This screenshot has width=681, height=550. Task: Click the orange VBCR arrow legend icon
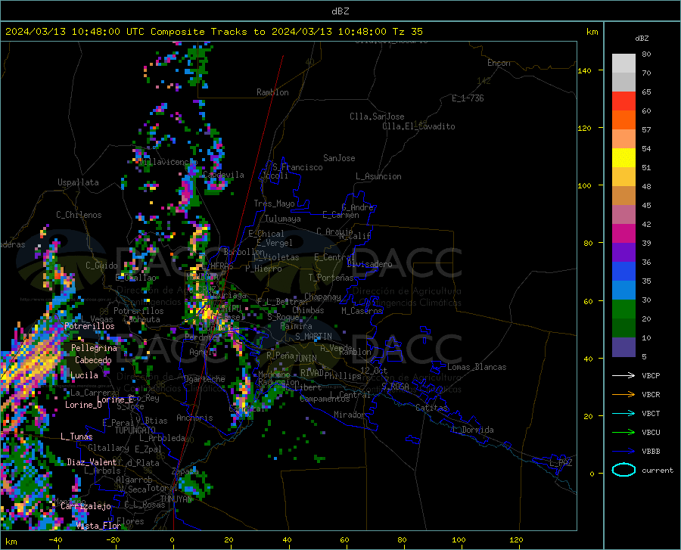[623, 395]
